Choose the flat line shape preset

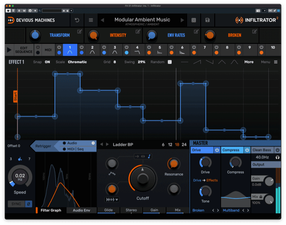(x=184, y=62)
